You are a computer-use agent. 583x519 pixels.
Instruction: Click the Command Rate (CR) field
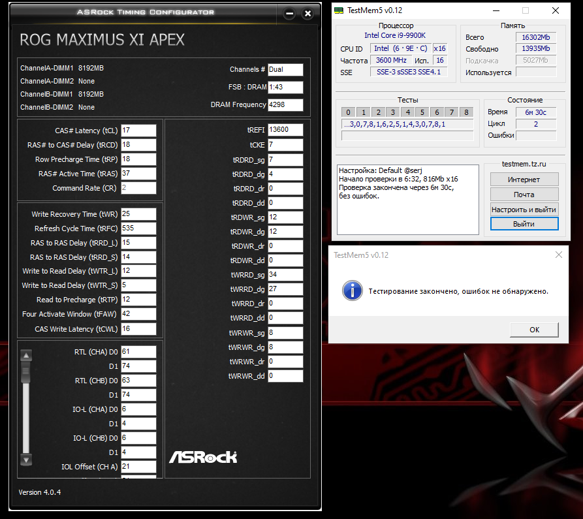click(138, 188)
